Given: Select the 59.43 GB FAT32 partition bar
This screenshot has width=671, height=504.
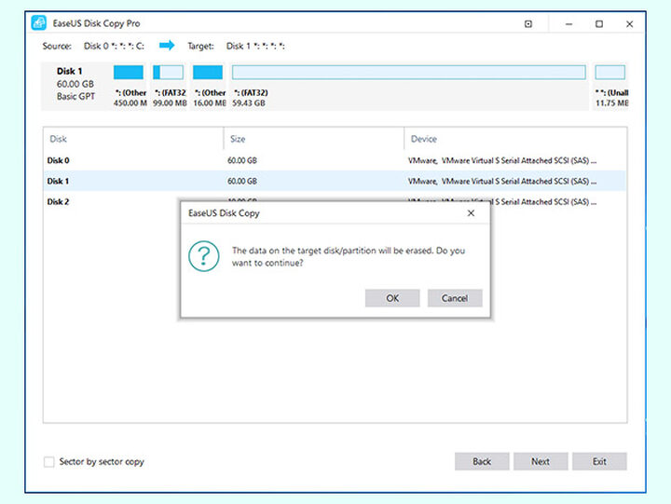Looking at the screenshot, I should [x=408, y=73].
